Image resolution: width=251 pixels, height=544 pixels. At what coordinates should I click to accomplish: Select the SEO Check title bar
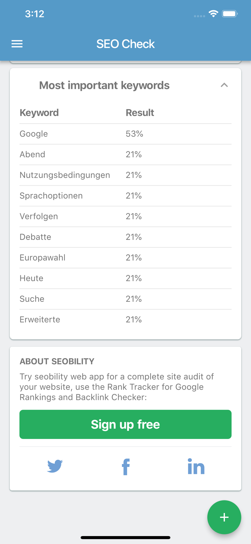[125, 44]
